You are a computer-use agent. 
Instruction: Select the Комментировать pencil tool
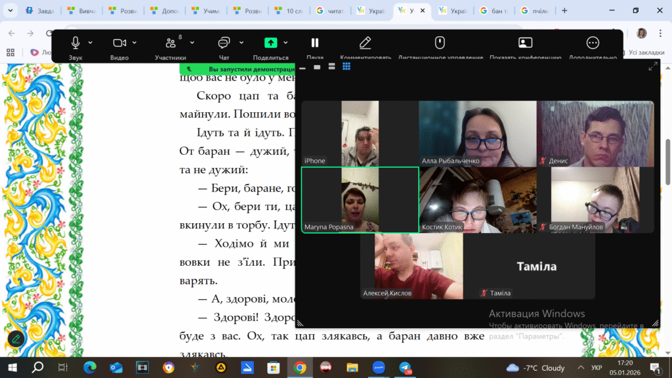tap(366, 43)
